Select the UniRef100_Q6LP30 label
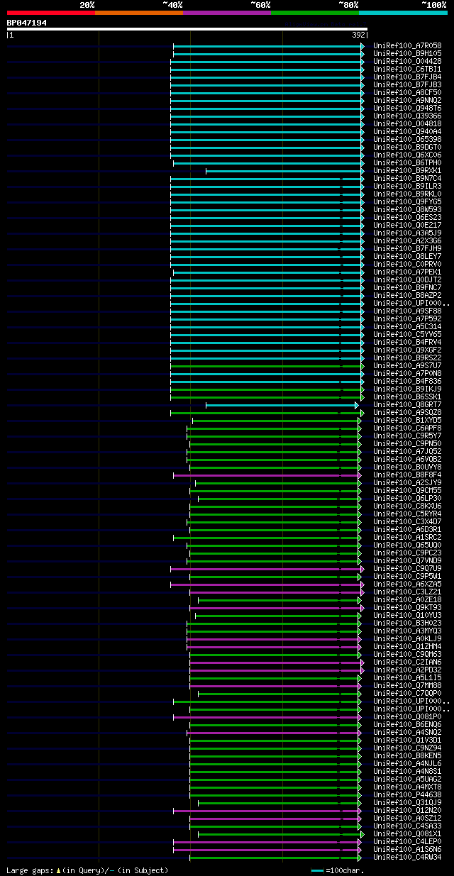 407,498
